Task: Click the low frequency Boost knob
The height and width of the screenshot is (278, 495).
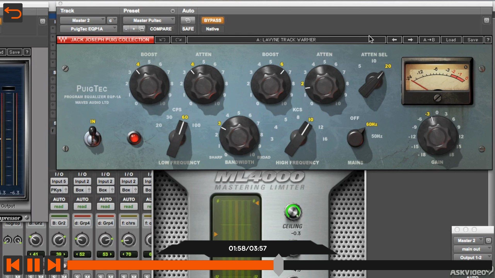Action: 149,84
